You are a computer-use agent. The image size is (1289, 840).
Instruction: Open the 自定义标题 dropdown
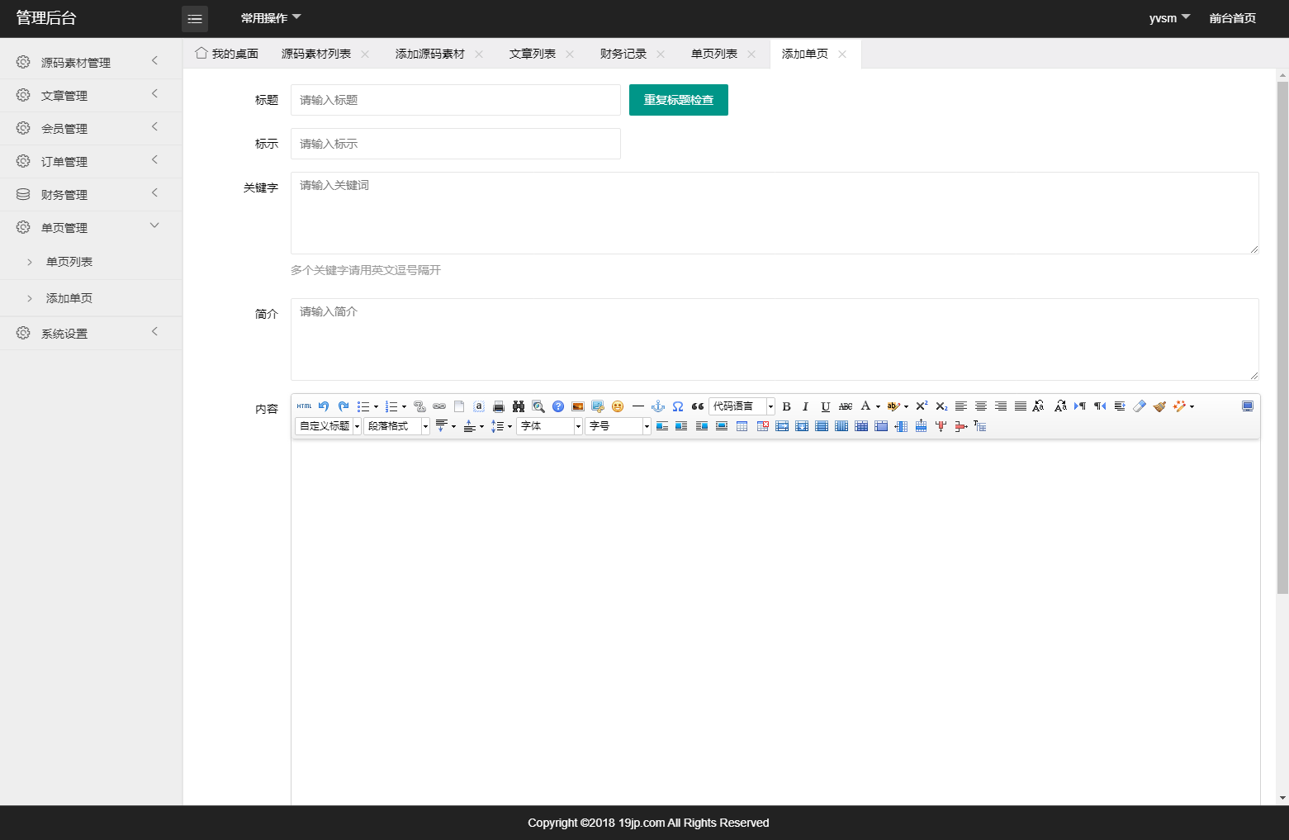click(328, 426)
